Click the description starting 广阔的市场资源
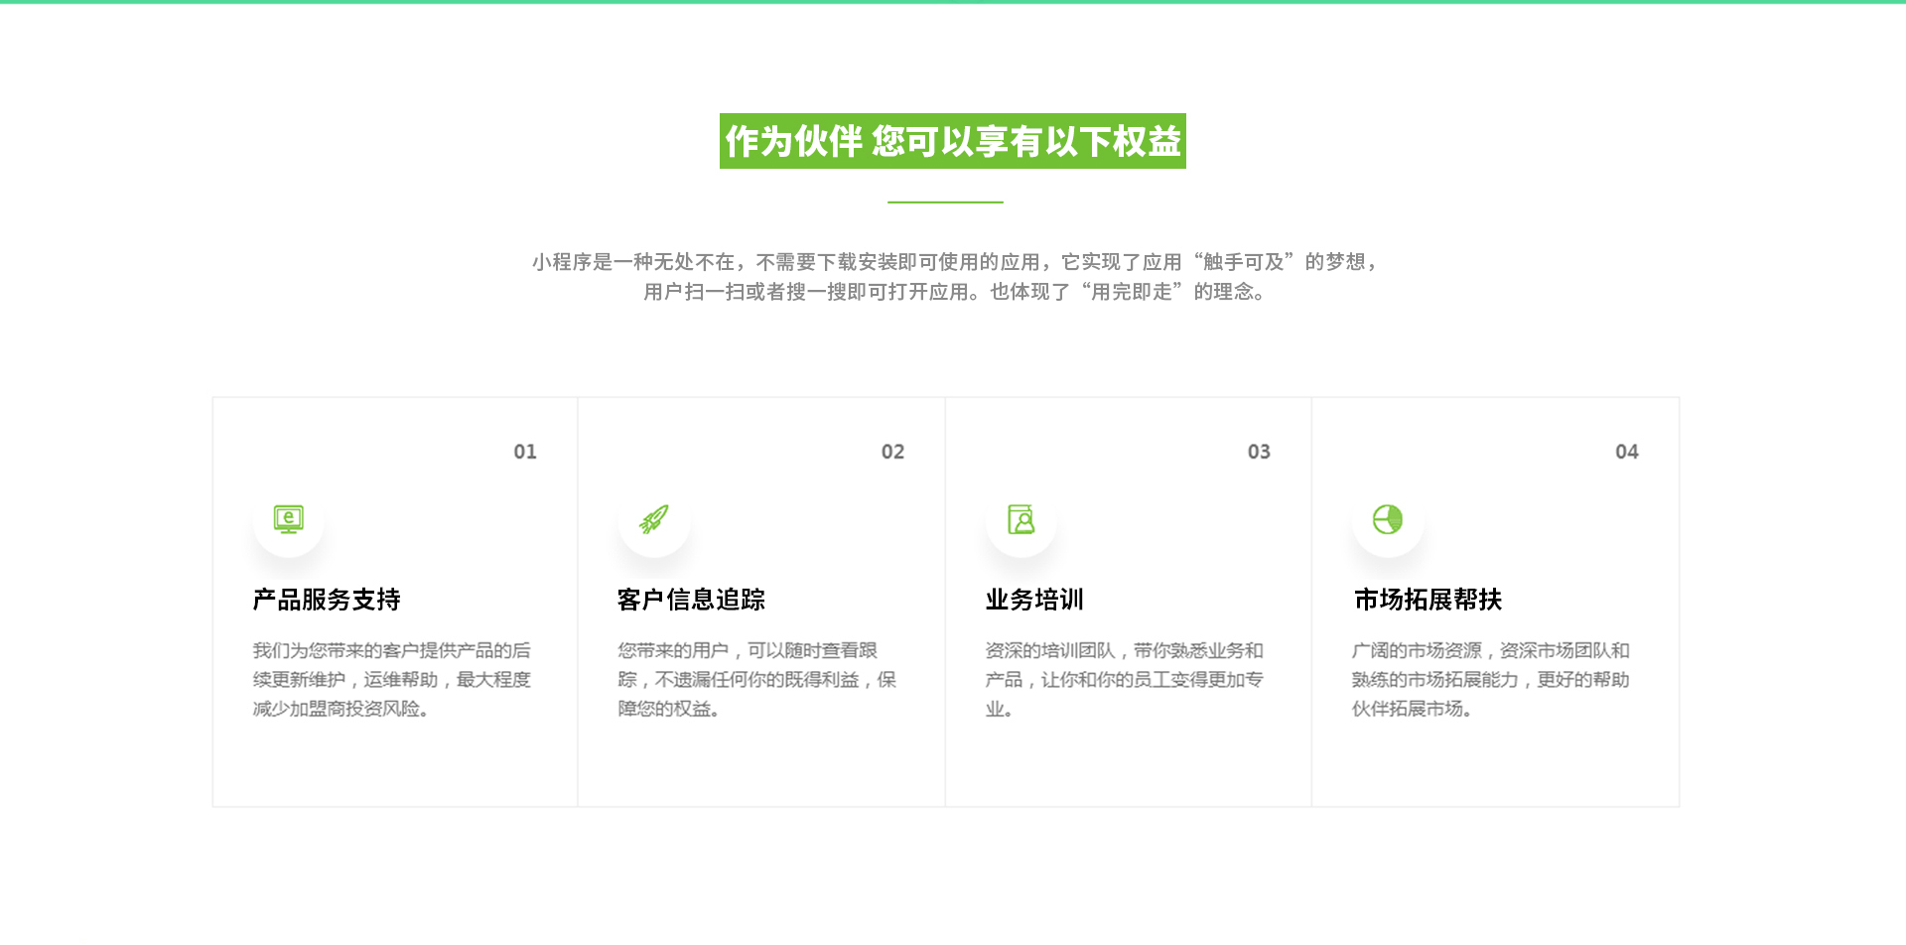This screenshot has height=945, width=1906. [x=1491, y=680]
